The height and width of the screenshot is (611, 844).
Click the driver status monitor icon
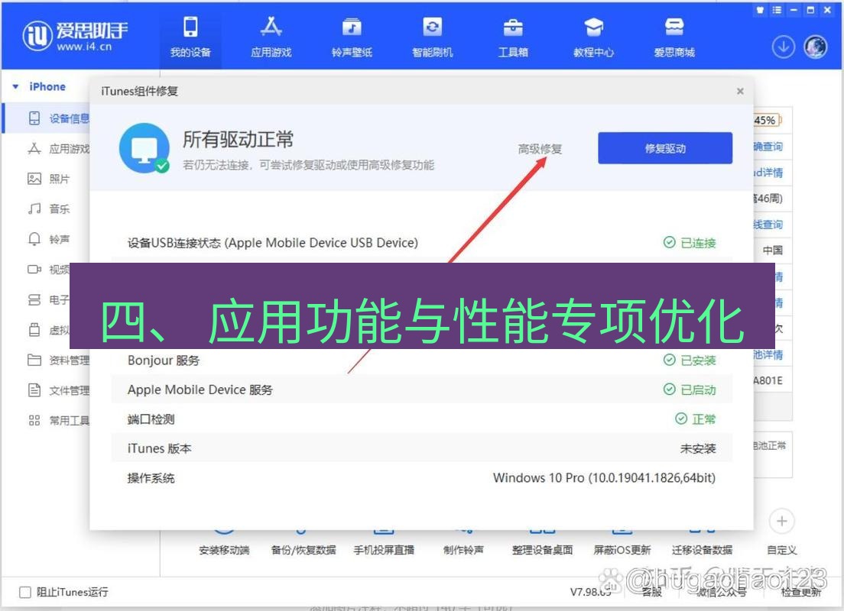click(x=144, y=148)
